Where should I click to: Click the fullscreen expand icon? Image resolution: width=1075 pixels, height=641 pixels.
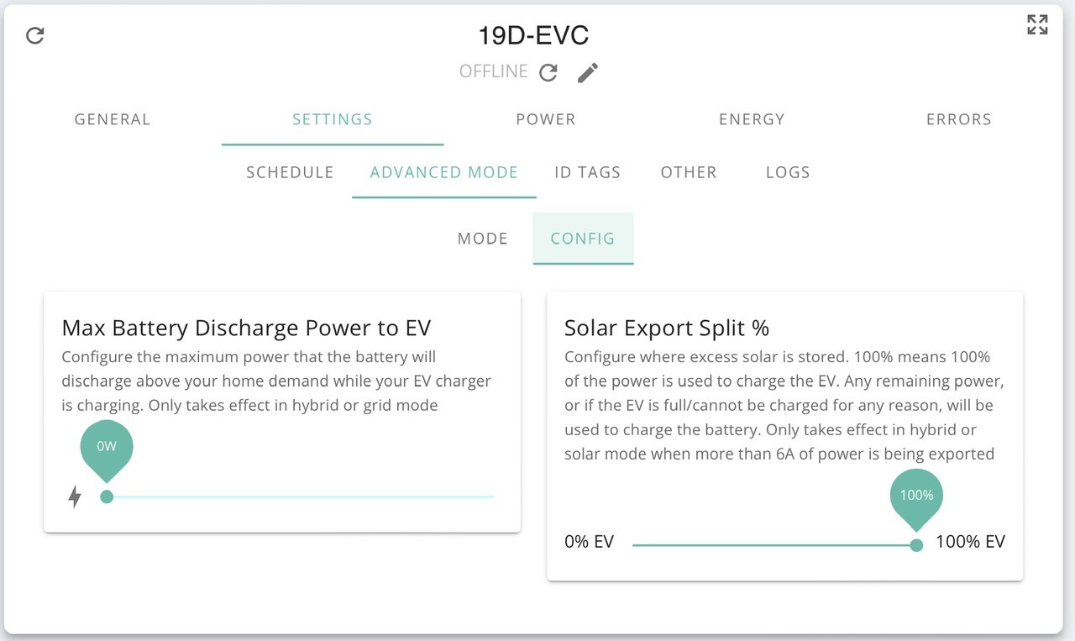[1037, 24]
